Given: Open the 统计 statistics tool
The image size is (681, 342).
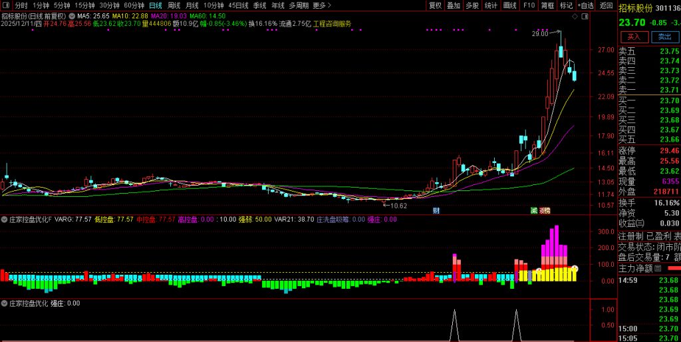Looking at the screenshot, I should click(491, 5).
